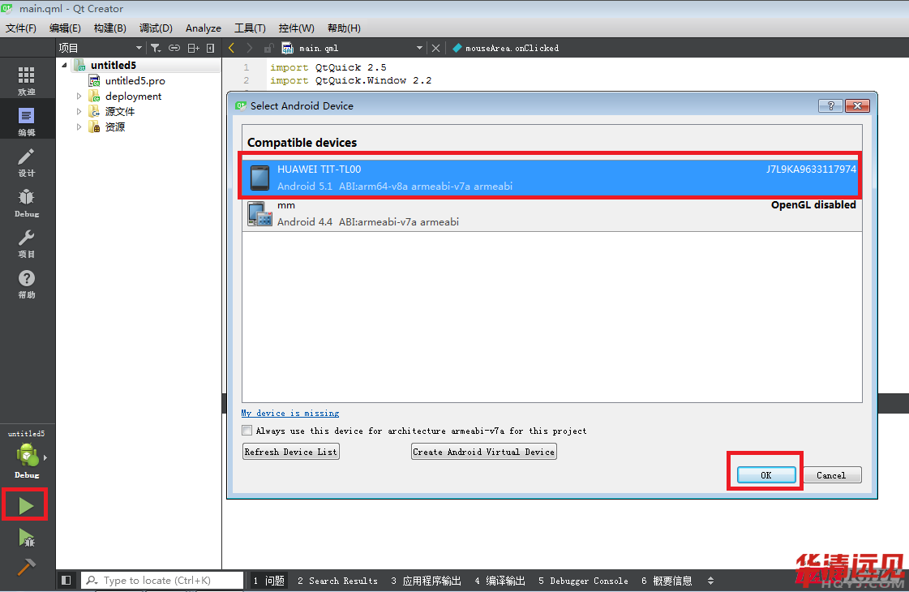Click the filter tree icon in project panel
The image size is (909, 592).
(x=156, y=48)
